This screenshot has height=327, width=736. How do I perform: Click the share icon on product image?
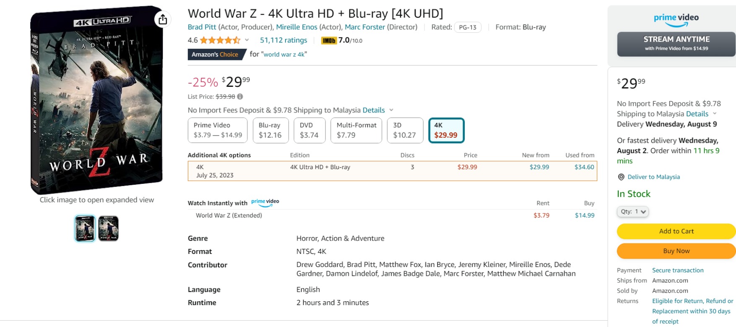[x=163, y=19]
